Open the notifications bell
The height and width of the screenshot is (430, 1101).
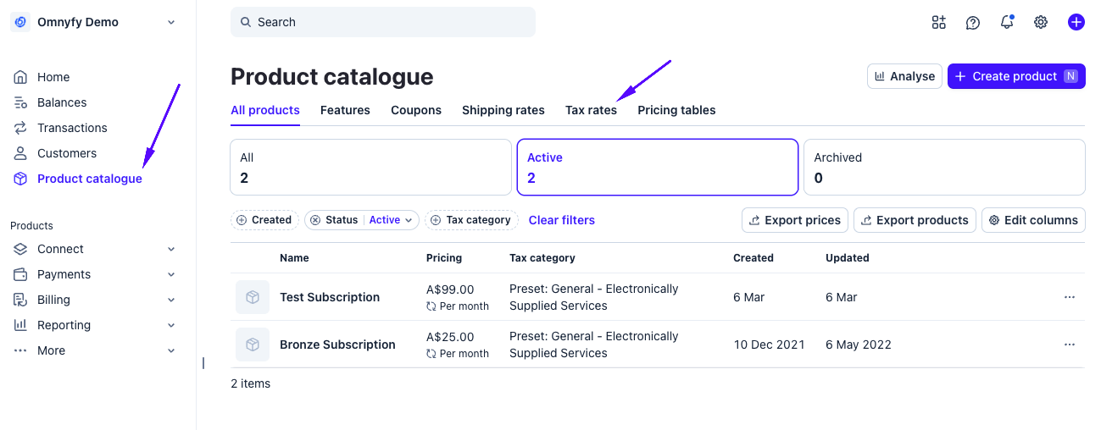pos(1007,23)
